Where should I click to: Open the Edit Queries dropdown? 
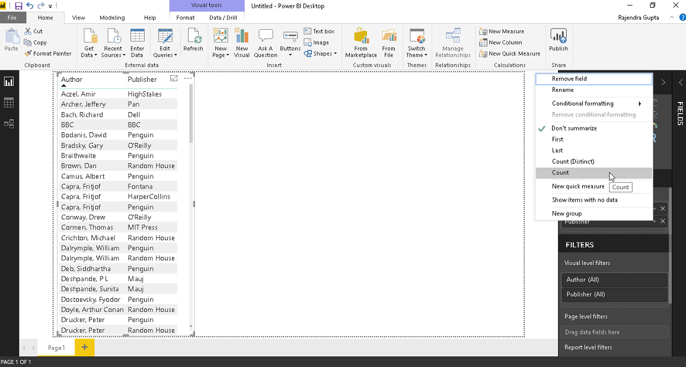165,43
